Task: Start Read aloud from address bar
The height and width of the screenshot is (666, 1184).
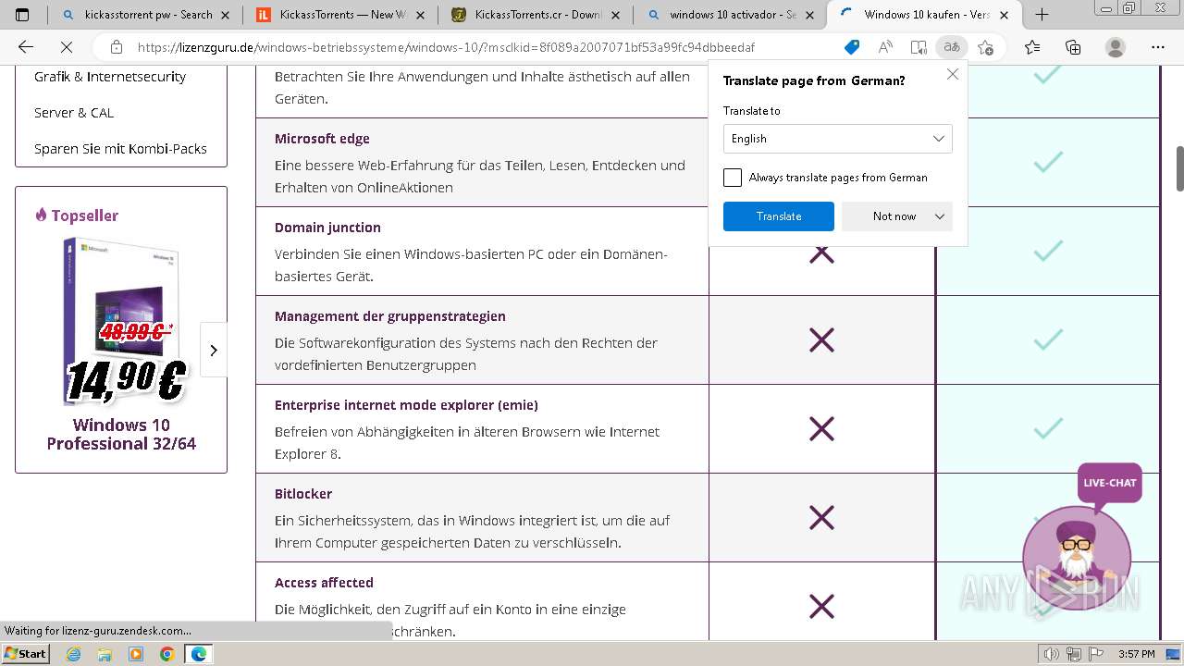Action: click(885, 47)
